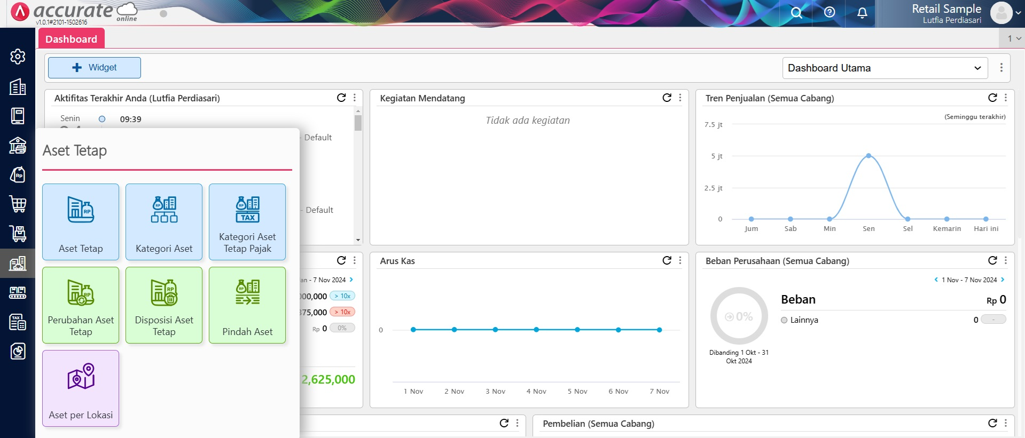Click the 0% donut progress in Beban
This screenshot has width=1025, height=438.
tap(739, 316)
